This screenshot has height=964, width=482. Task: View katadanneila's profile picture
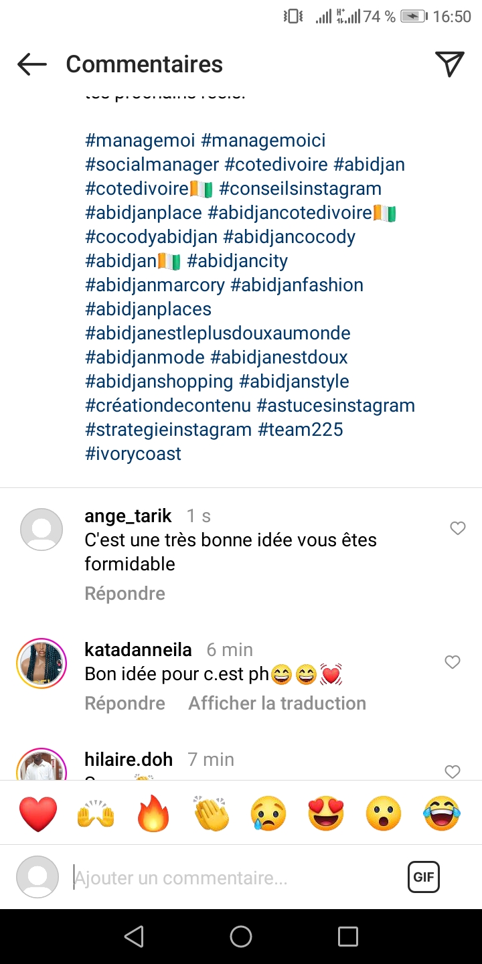pos(42,663)
